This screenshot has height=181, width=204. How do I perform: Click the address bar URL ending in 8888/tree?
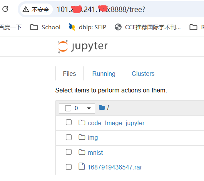[x=101, y=9]
